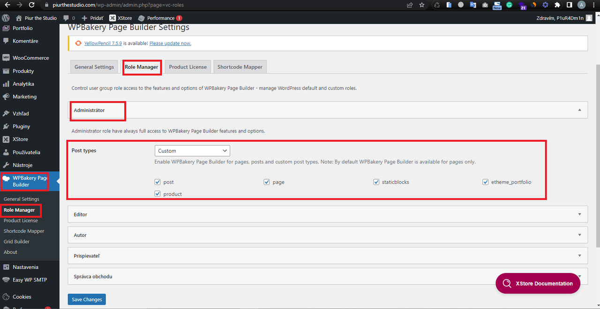Toggle the browser side panel icon
Image resolution: width=600 pixels, height=309 pixels.
coord(570,5)
